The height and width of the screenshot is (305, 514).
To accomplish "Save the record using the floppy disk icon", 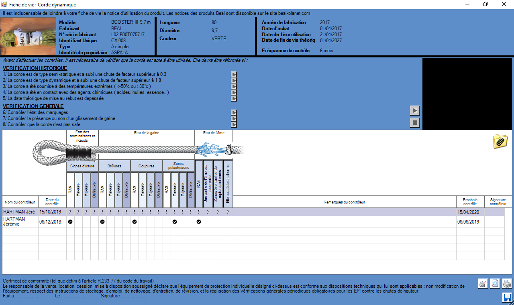I will 507,297.
